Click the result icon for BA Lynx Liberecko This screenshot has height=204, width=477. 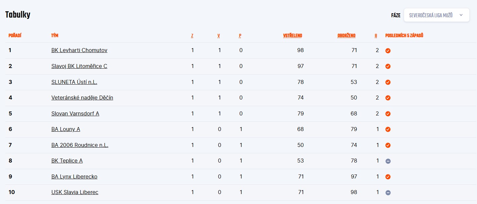[x=388, y=177]
